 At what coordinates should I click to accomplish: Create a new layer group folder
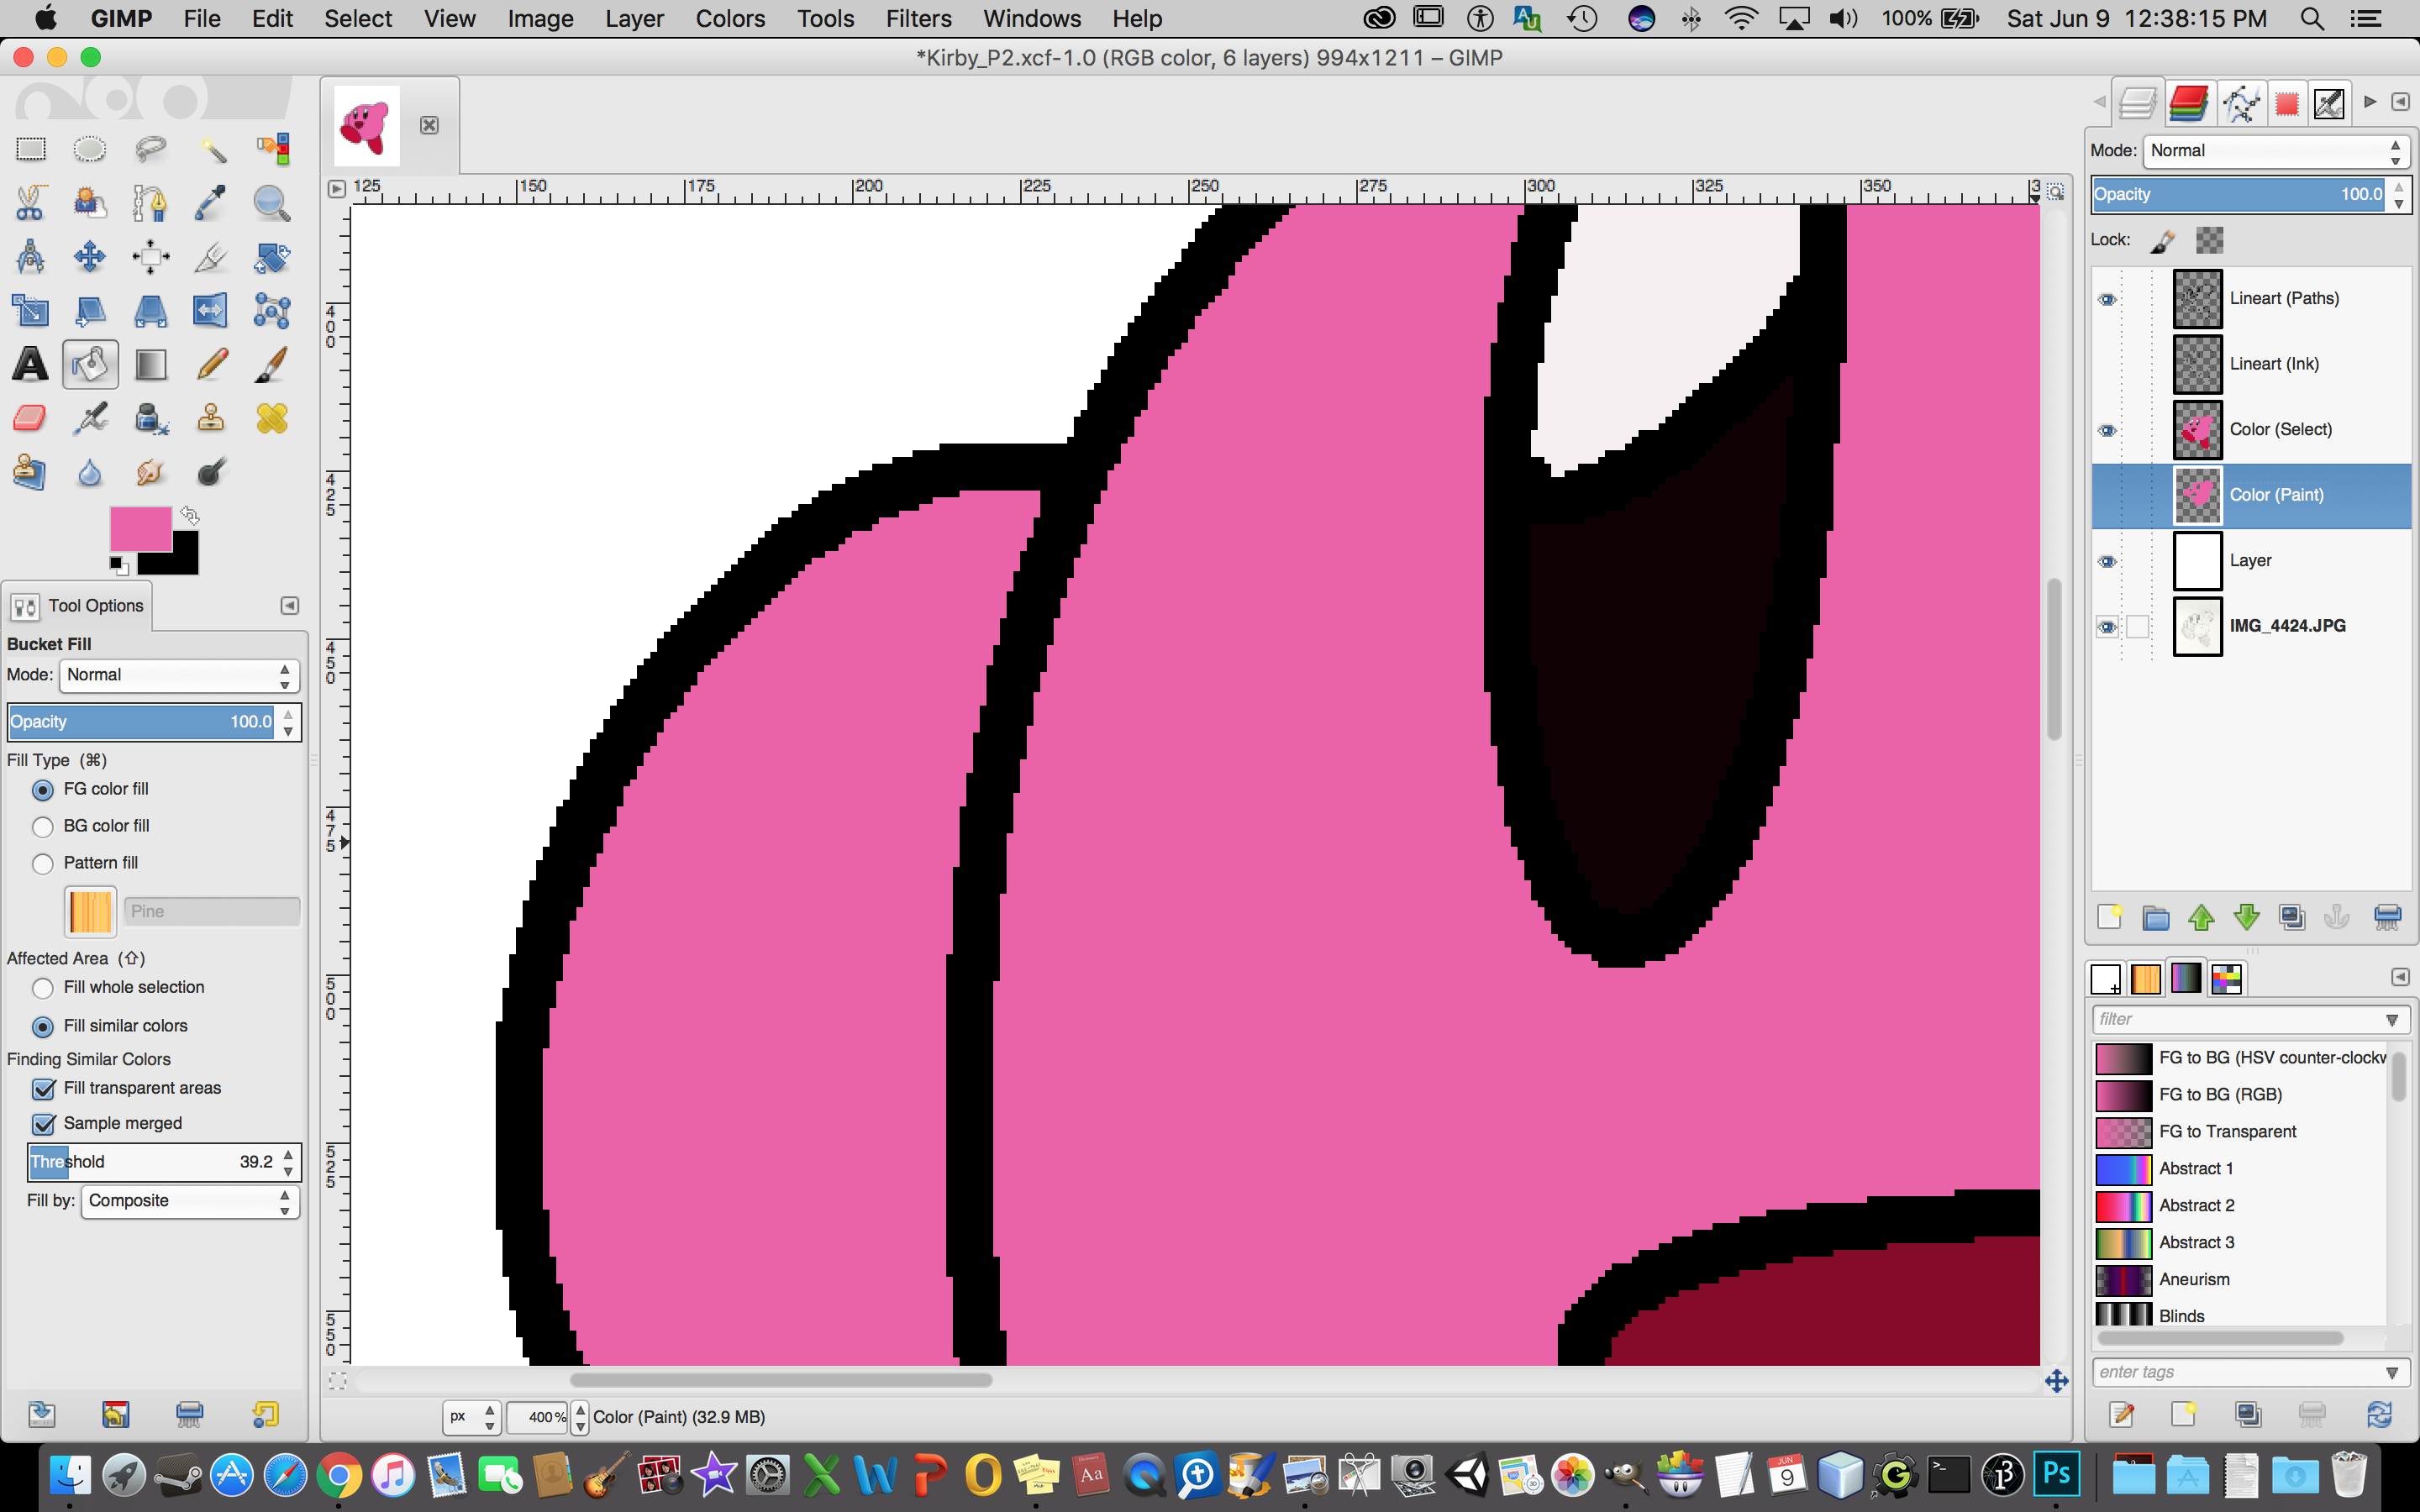(2155, 917)
